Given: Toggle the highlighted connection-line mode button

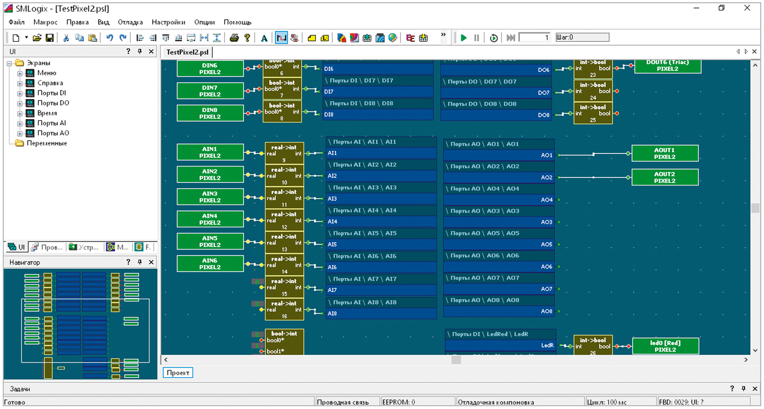Looking at the screenshot, I should click(281, 38).
